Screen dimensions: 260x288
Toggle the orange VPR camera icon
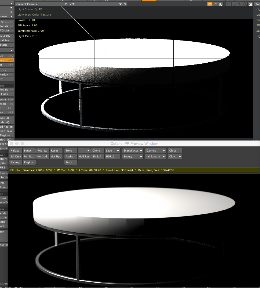[x=210, y=4]
